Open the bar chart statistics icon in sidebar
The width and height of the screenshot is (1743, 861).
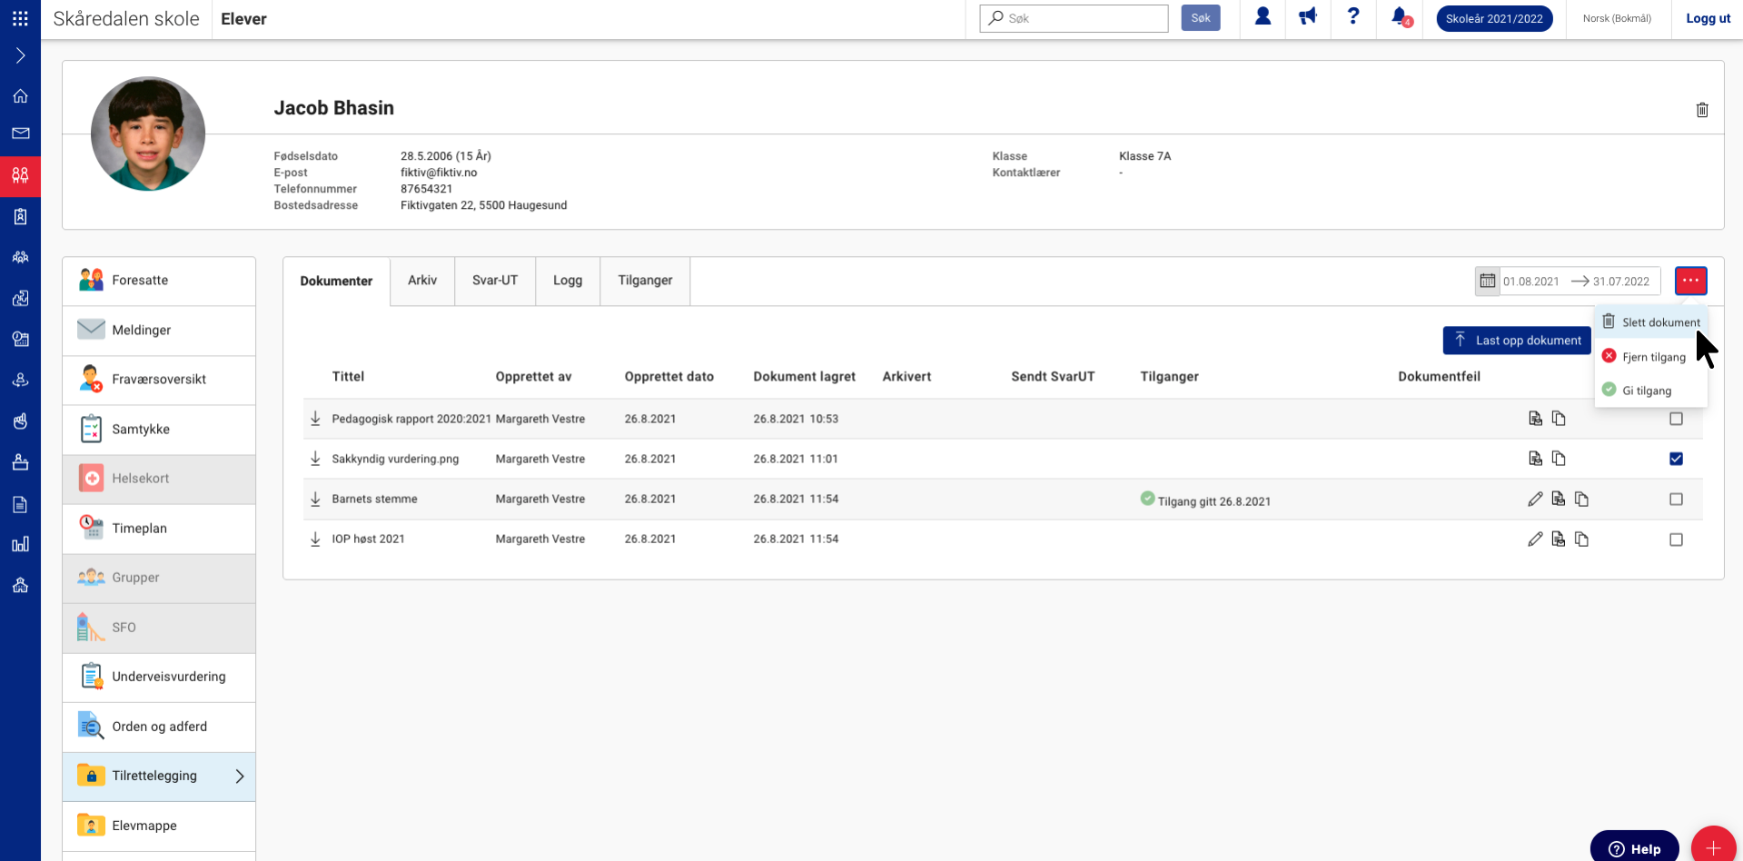pos(20,544)
